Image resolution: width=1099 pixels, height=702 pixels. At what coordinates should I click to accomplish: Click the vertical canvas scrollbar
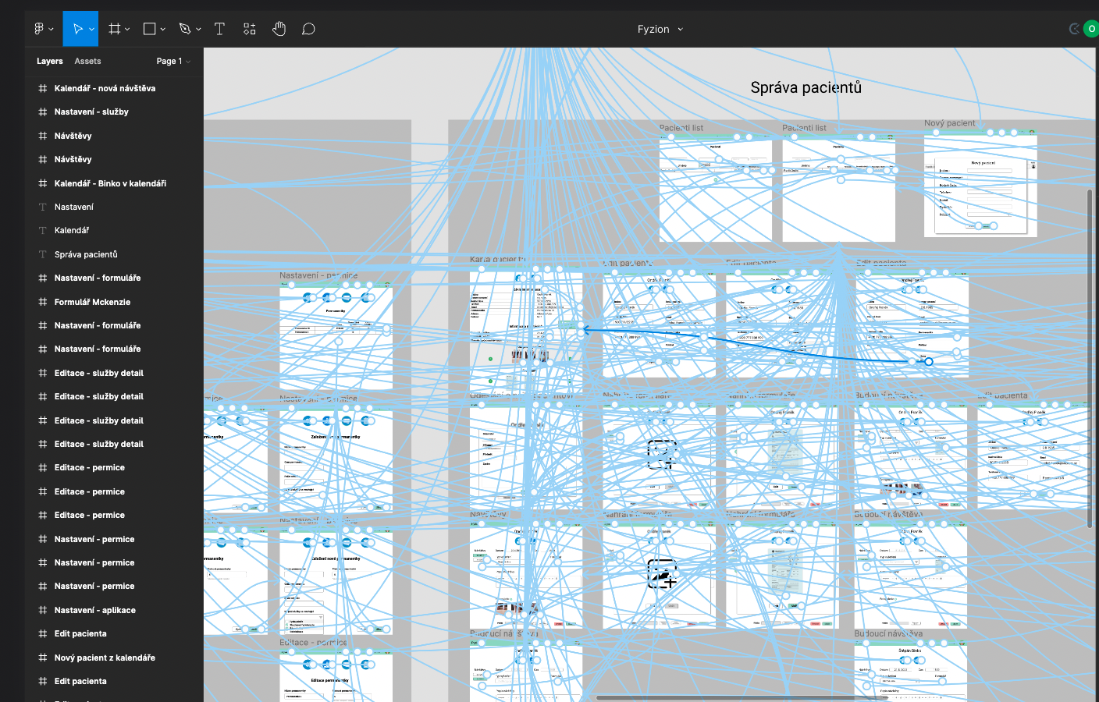click(x=1090, y=359)
